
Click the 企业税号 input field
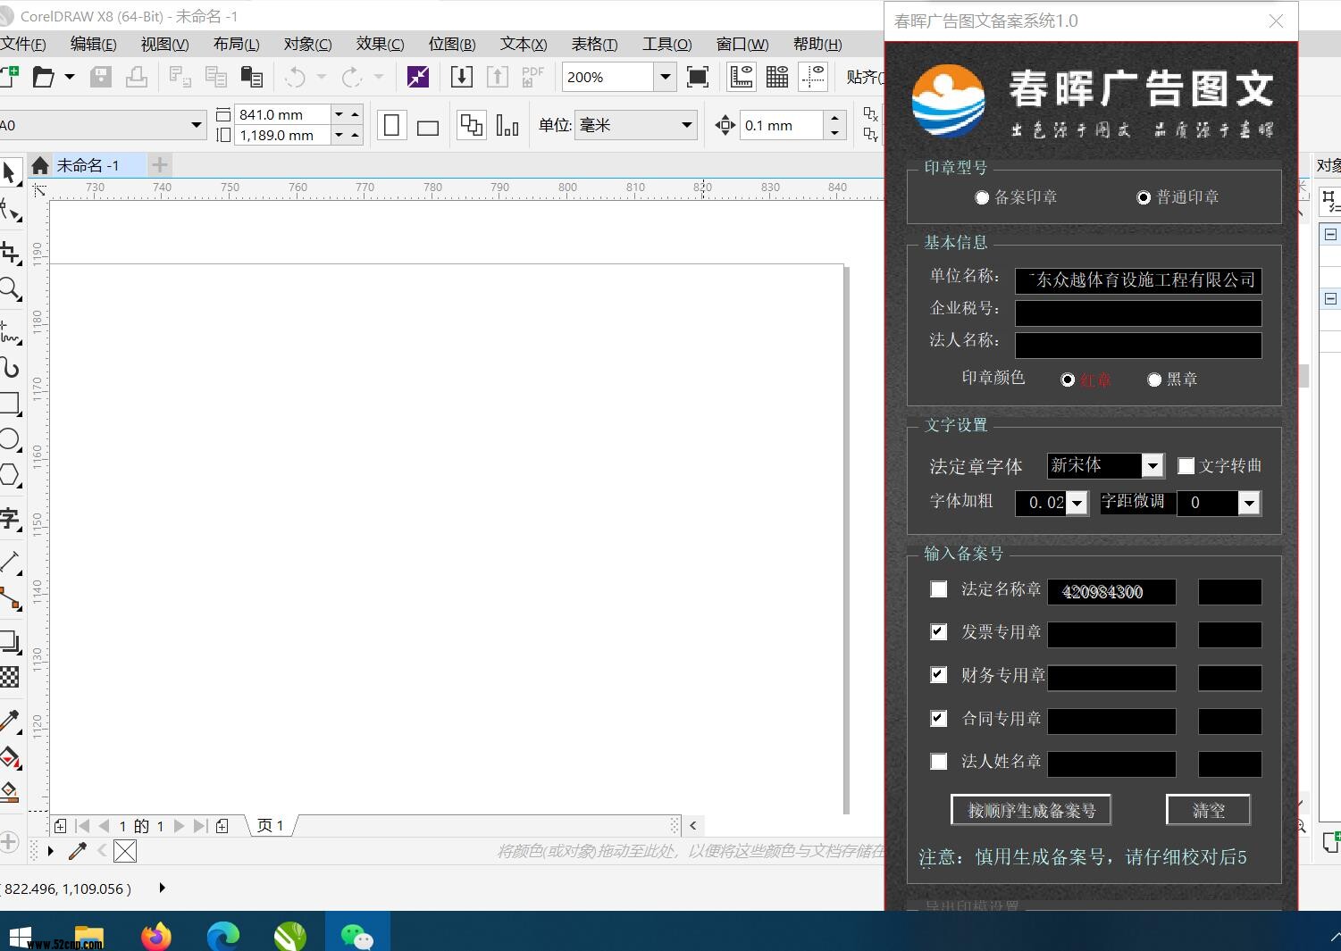[1138, 313]
